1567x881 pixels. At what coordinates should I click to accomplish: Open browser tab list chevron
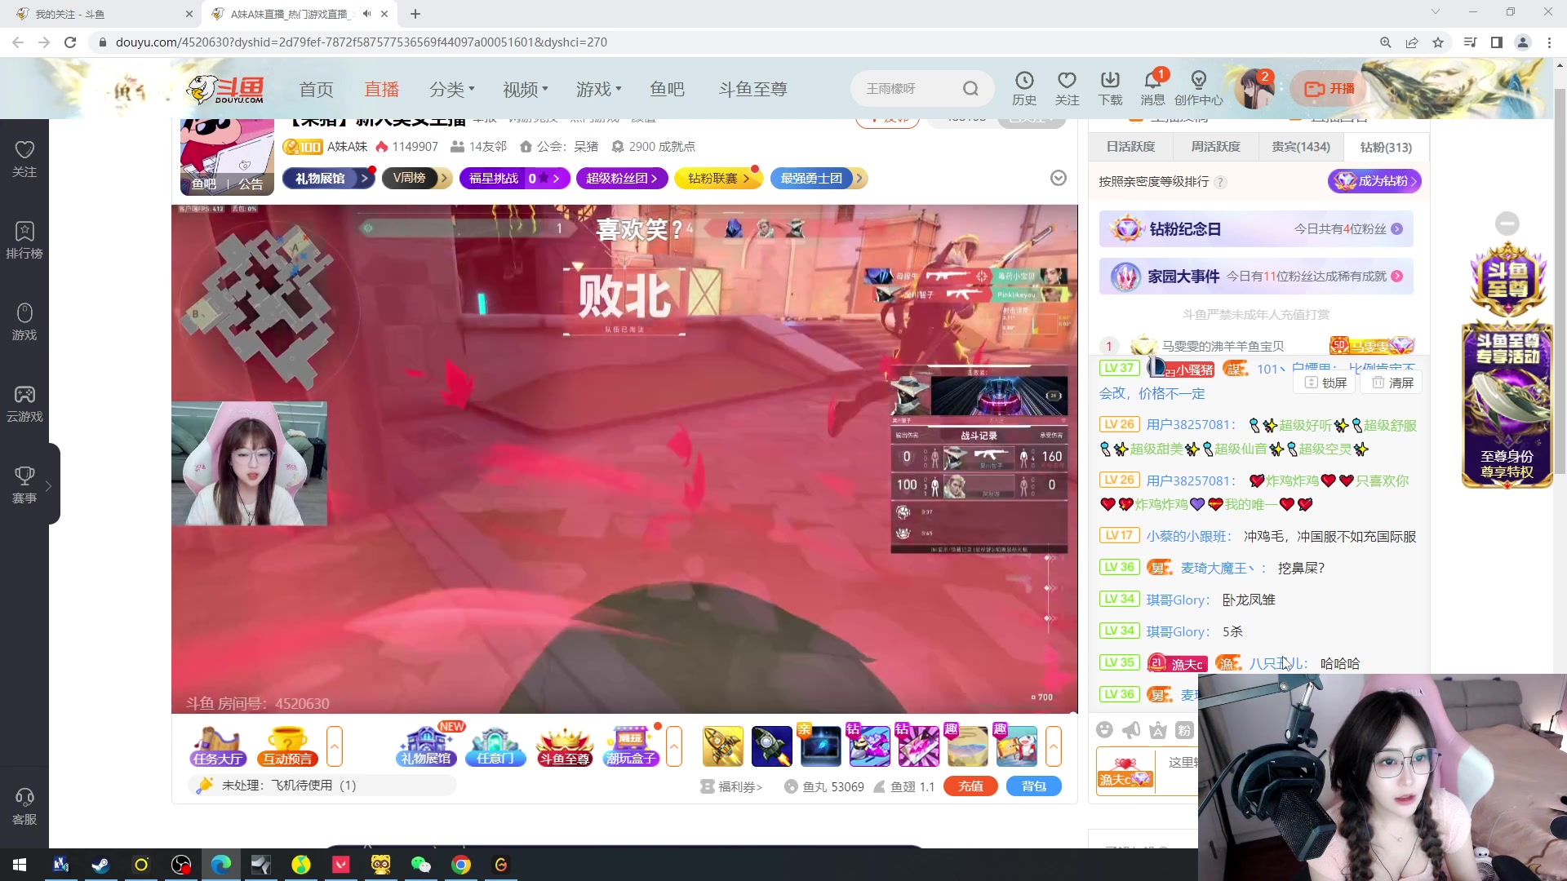pyautogui.click(x=1435, y=12)
